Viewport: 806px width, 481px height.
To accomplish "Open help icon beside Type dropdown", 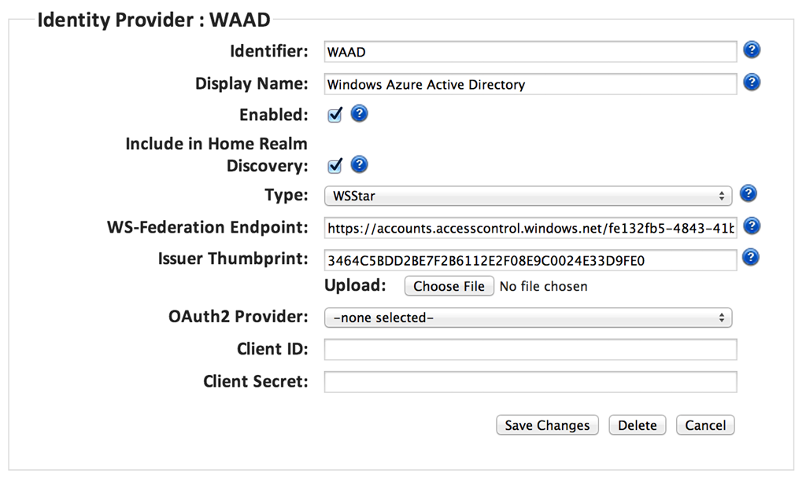I will click(x=749, y=194).
